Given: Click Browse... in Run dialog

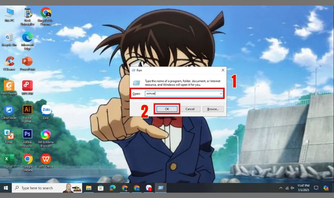Looking at the screenshot, I should point(213,109).
